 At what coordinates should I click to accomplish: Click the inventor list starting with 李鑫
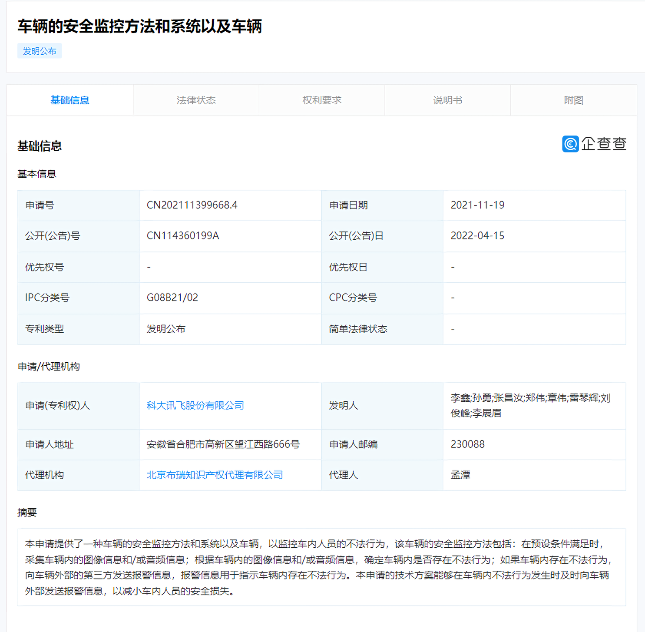point(529,405)
